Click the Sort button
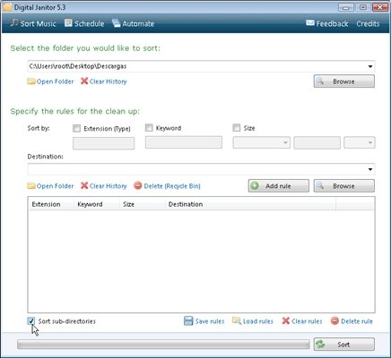 (x=344, y=345)
